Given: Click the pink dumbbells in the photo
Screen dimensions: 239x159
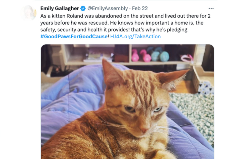Looking at the screenshot, I should tap(141, 56).
